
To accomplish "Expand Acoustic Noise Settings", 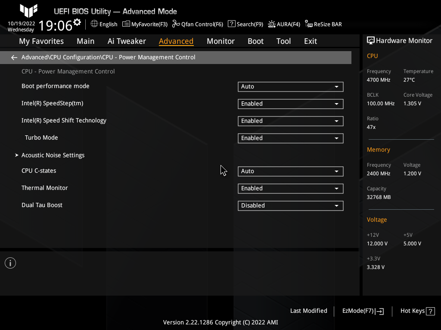I will [53, 155].
